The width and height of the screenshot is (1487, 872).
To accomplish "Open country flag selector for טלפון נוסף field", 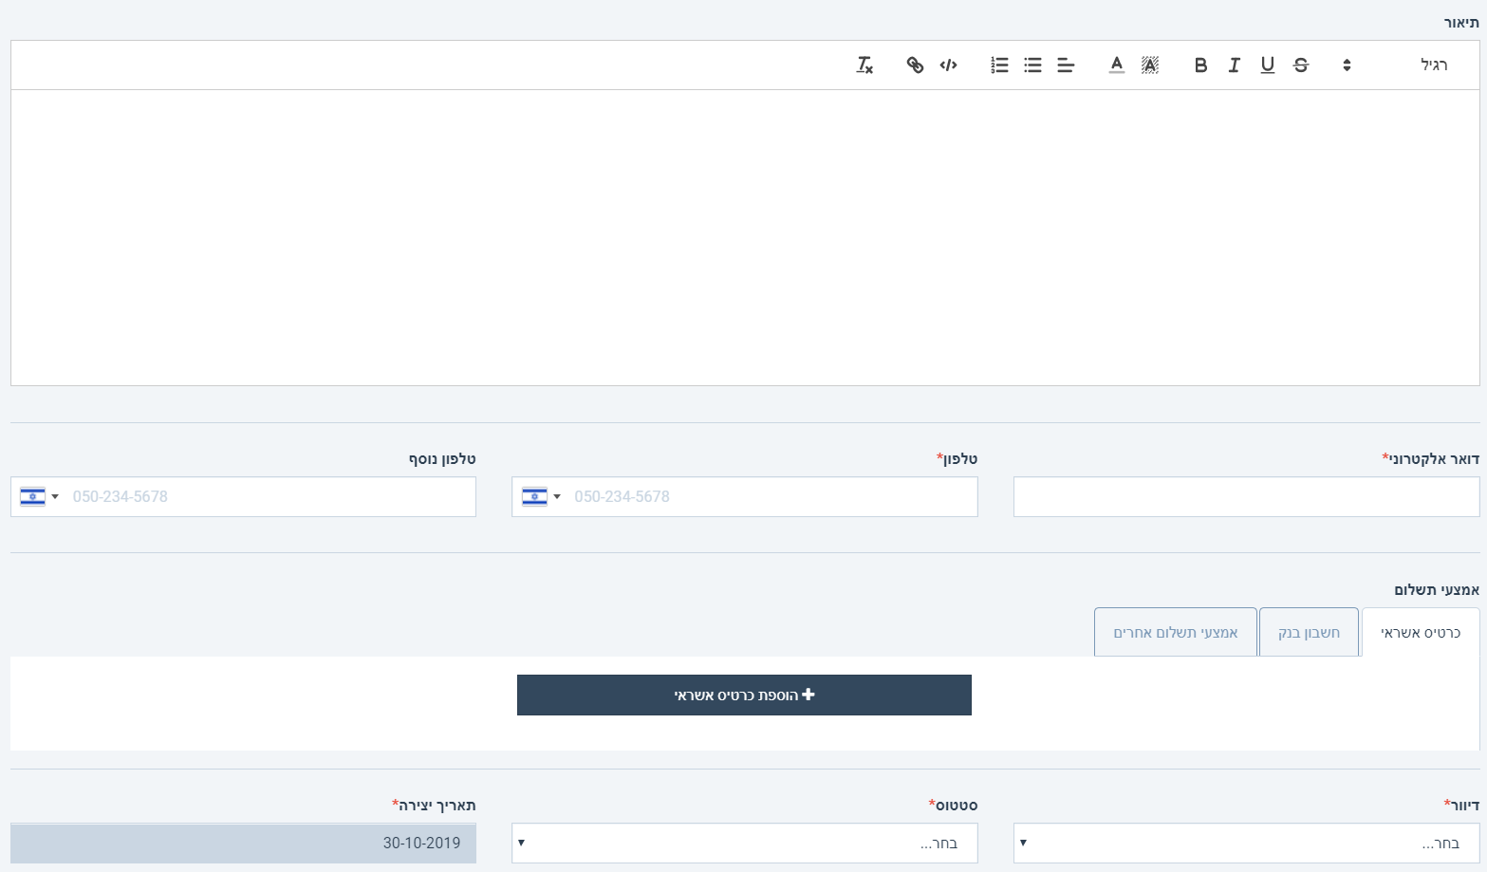I will click(40, 497).
